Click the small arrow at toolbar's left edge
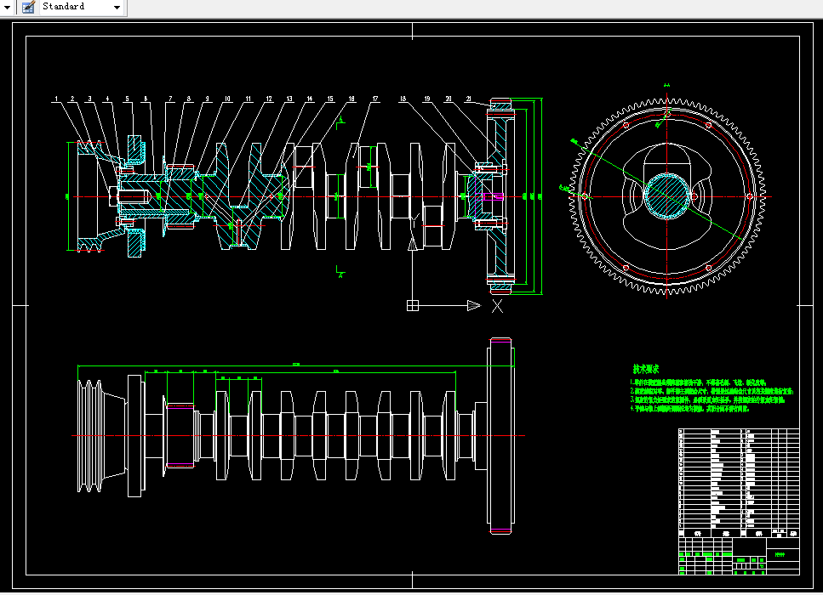This screenshot has width=823, height=595. click(8, 7)
